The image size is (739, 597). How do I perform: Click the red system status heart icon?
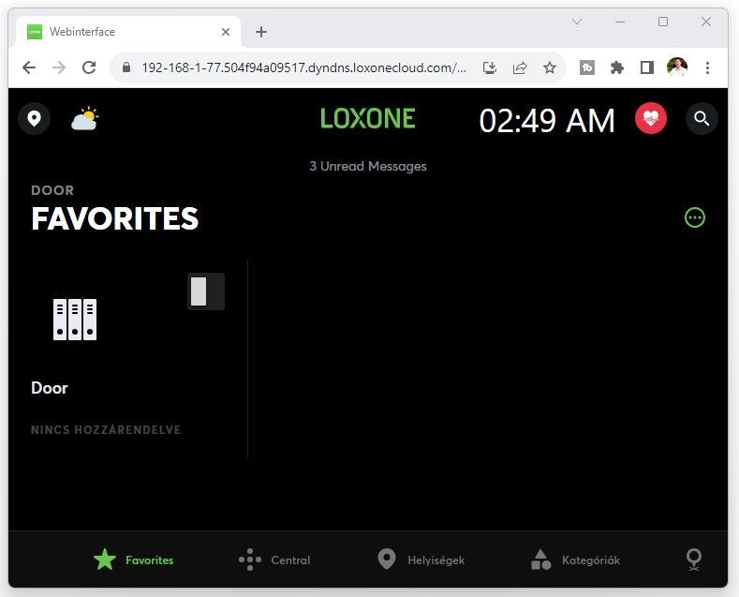[650, 118]
